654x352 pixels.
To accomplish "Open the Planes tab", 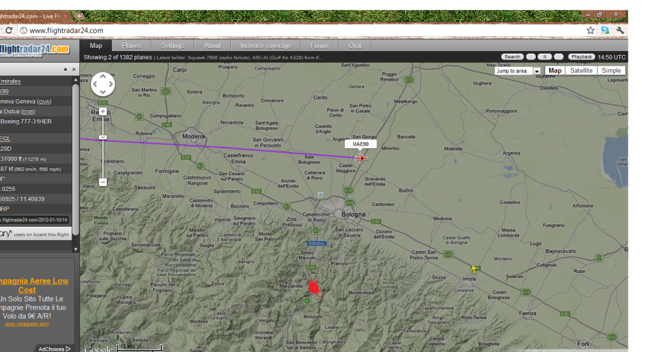I will (132, 45).
